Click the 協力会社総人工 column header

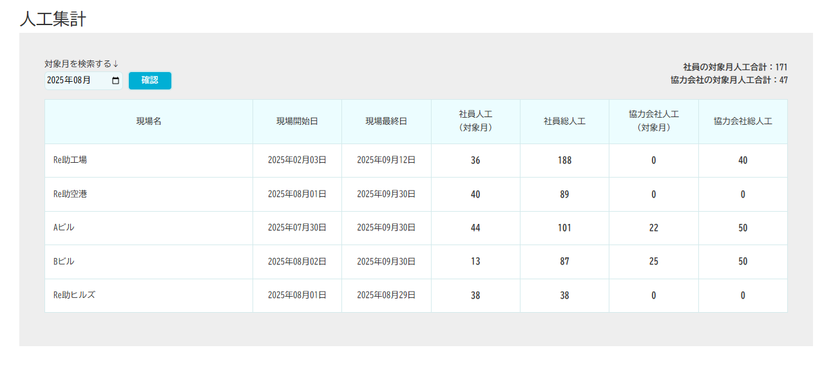click(x=743, y=122)
